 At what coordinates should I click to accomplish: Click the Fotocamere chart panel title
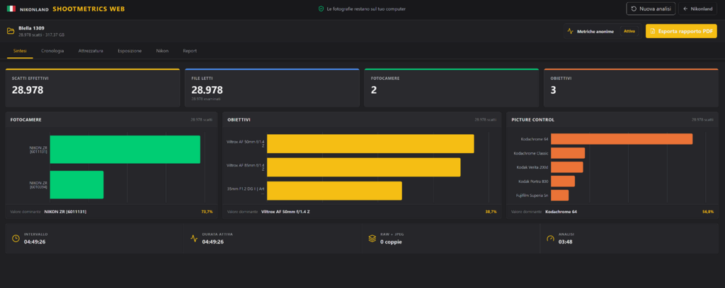point(26,120)
